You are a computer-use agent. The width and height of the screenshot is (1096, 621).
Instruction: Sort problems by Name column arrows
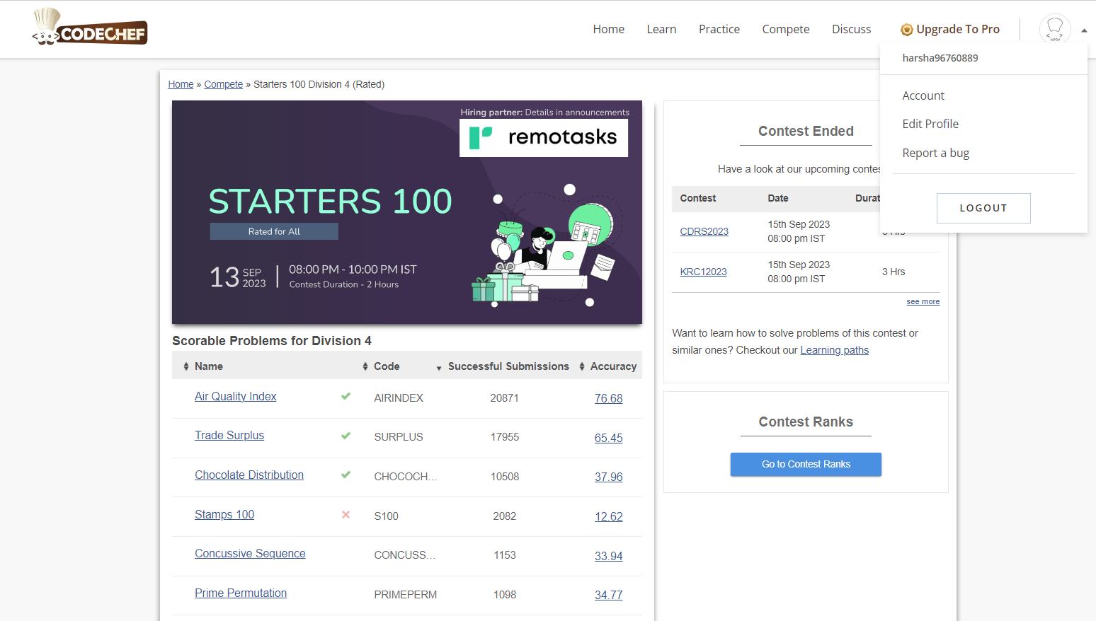coord(186,366)
